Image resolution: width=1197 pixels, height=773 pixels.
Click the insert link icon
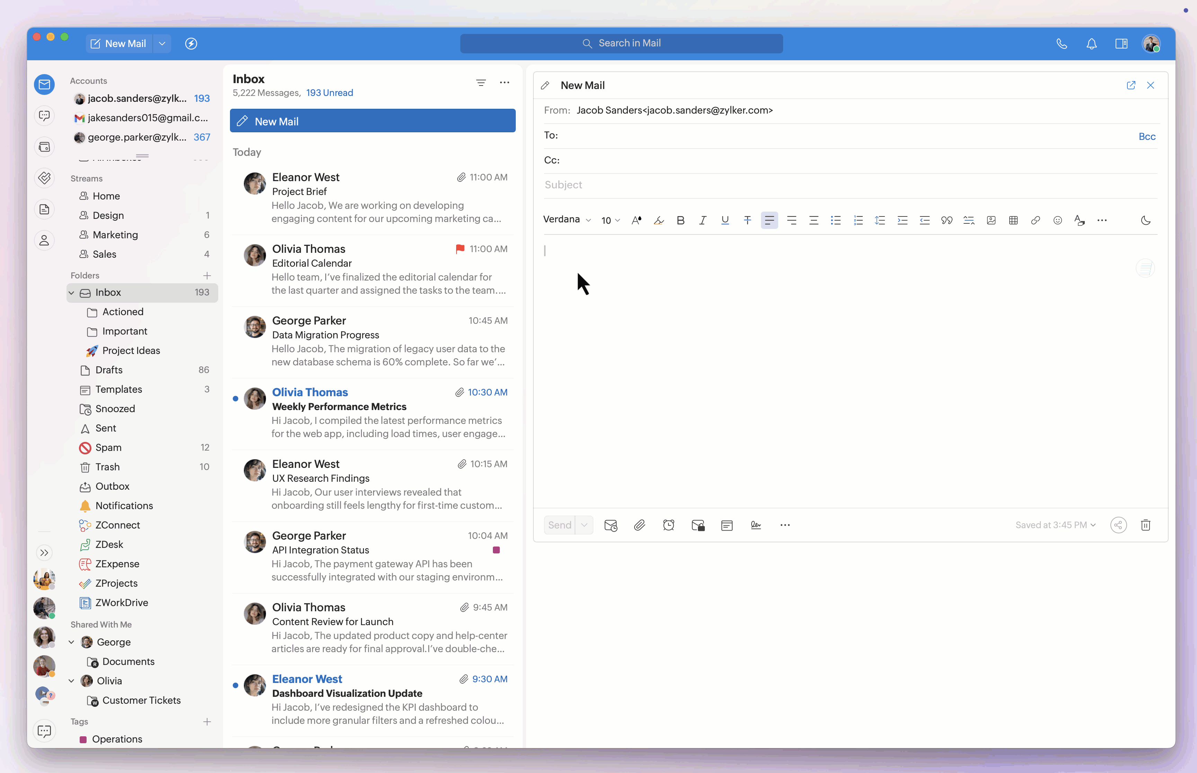coord(1035,220)
